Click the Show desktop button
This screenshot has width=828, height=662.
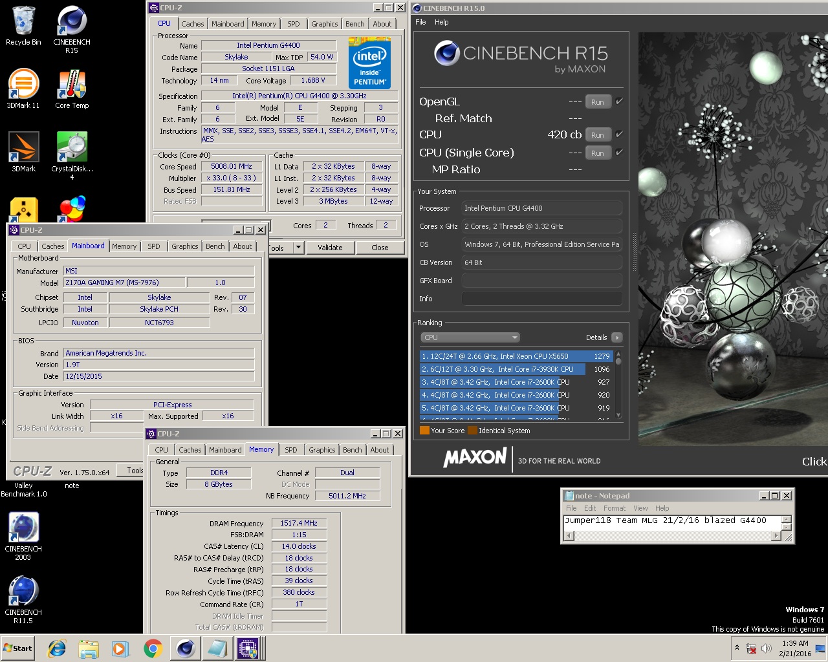point(820,648)
